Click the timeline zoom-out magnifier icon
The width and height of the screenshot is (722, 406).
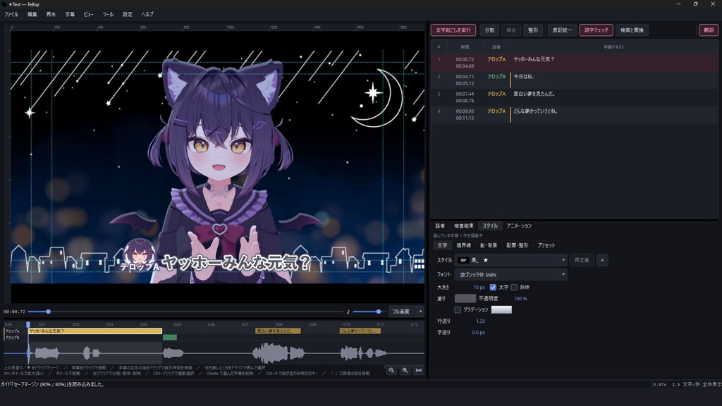click(391, 370)
